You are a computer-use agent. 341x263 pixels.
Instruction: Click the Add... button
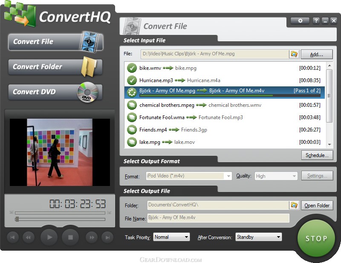317,54
